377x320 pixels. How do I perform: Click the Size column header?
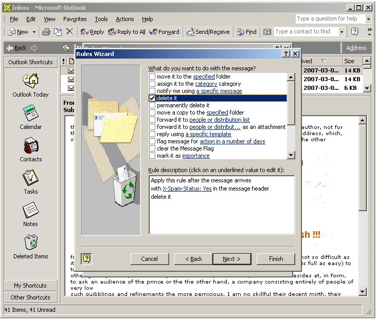tap(352, 61)
